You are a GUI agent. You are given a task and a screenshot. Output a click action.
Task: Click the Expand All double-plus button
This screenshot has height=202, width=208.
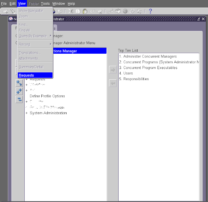pyautogui.click(x=19, y=91)
